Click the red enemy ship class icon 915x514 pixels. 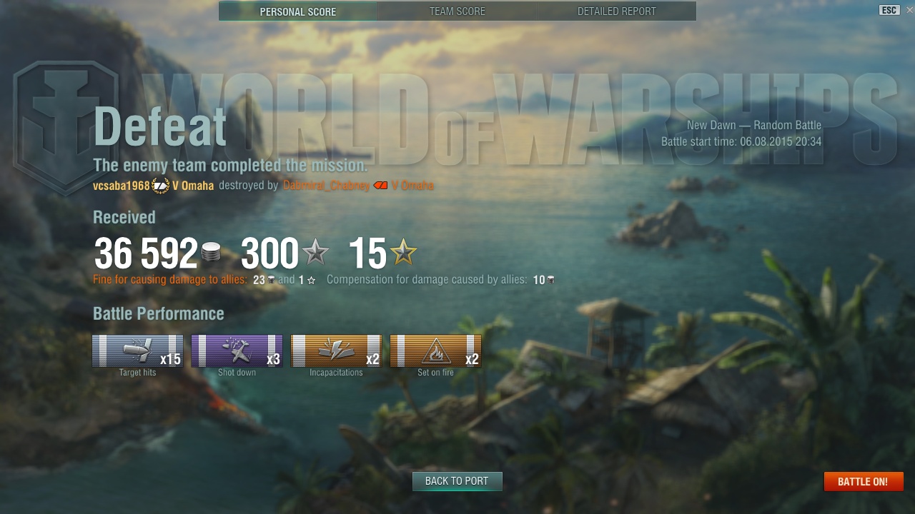point(380,186)
